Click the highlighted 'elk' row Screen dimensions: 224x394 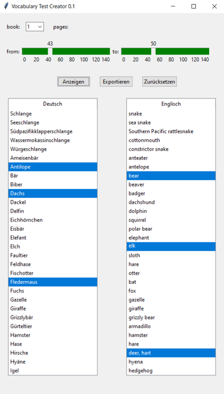pyautogui.click(x=171, y=247)
